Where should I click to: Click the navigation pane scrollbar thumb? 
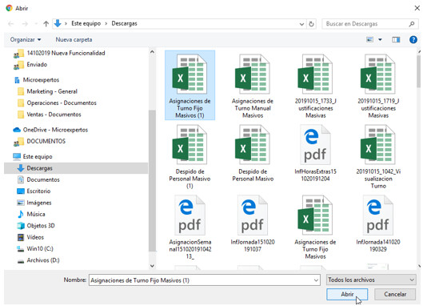(152, 180)
